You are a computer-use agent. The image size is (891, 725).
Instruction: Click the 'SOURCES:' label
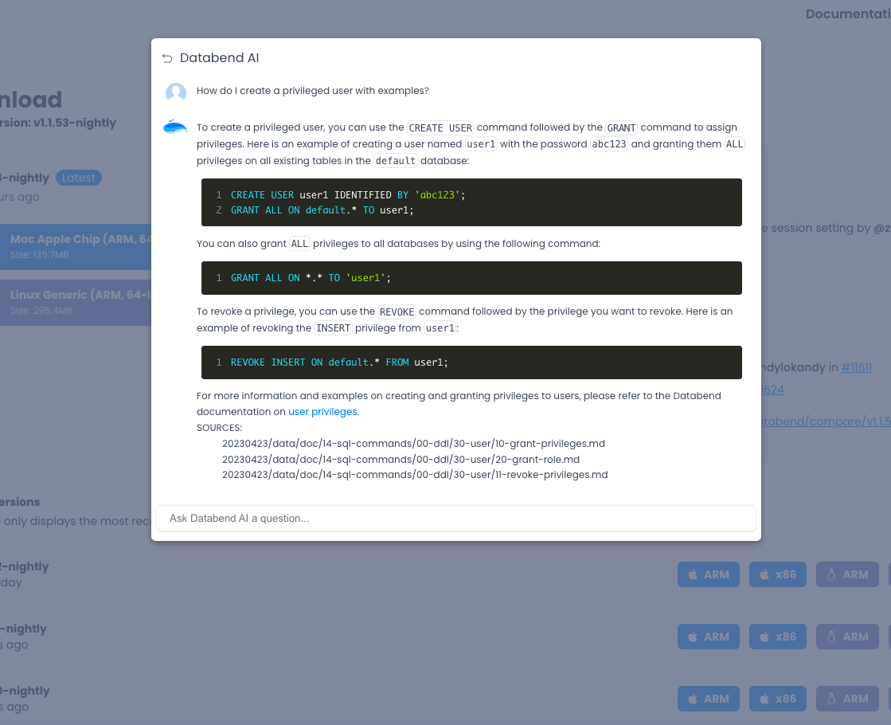tap(219, 428)
